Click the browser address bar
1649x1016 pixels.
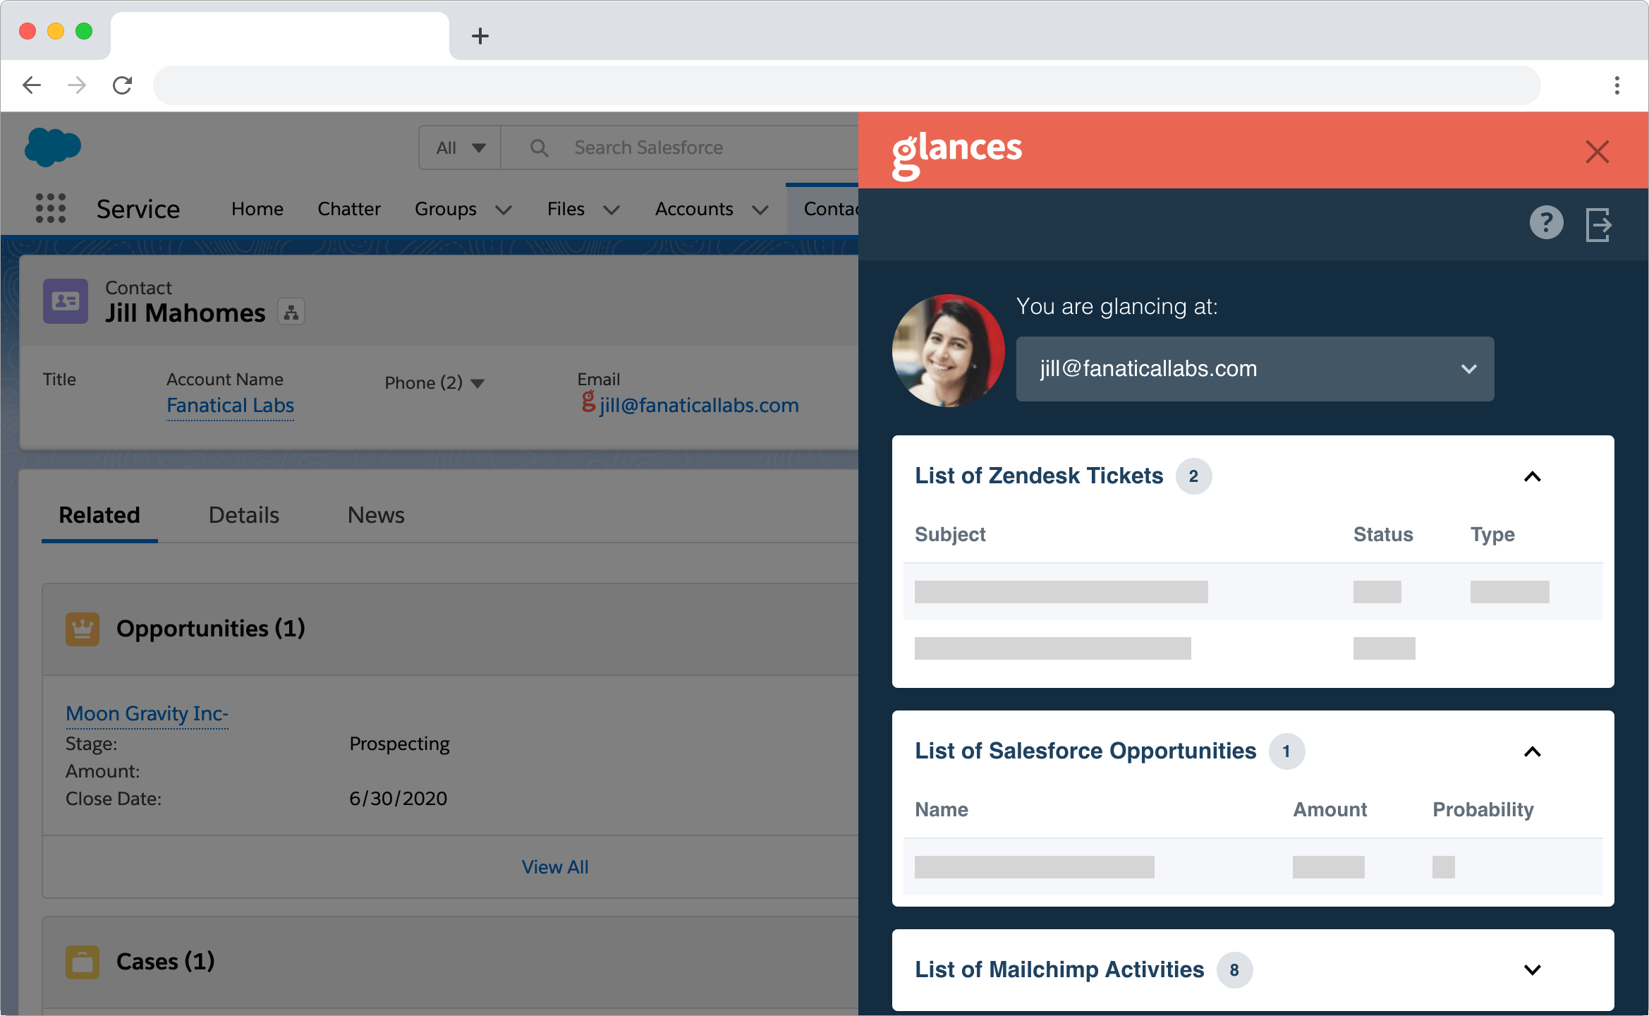point(846,85)
